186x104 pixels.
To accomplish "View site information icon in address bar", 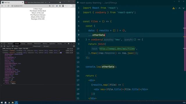I will point(12,6).
